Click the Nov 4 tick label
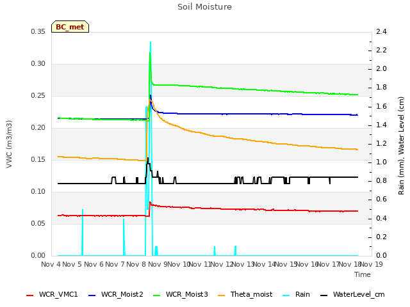Screen dimensions: 410x307 51,264
